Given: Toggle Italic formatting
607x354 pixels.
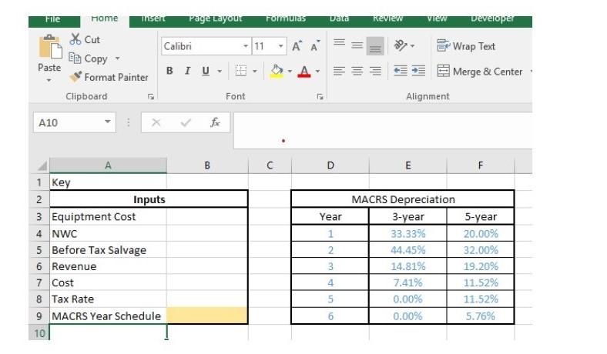Looking at the screenshot, I should (x=187, y=71).
